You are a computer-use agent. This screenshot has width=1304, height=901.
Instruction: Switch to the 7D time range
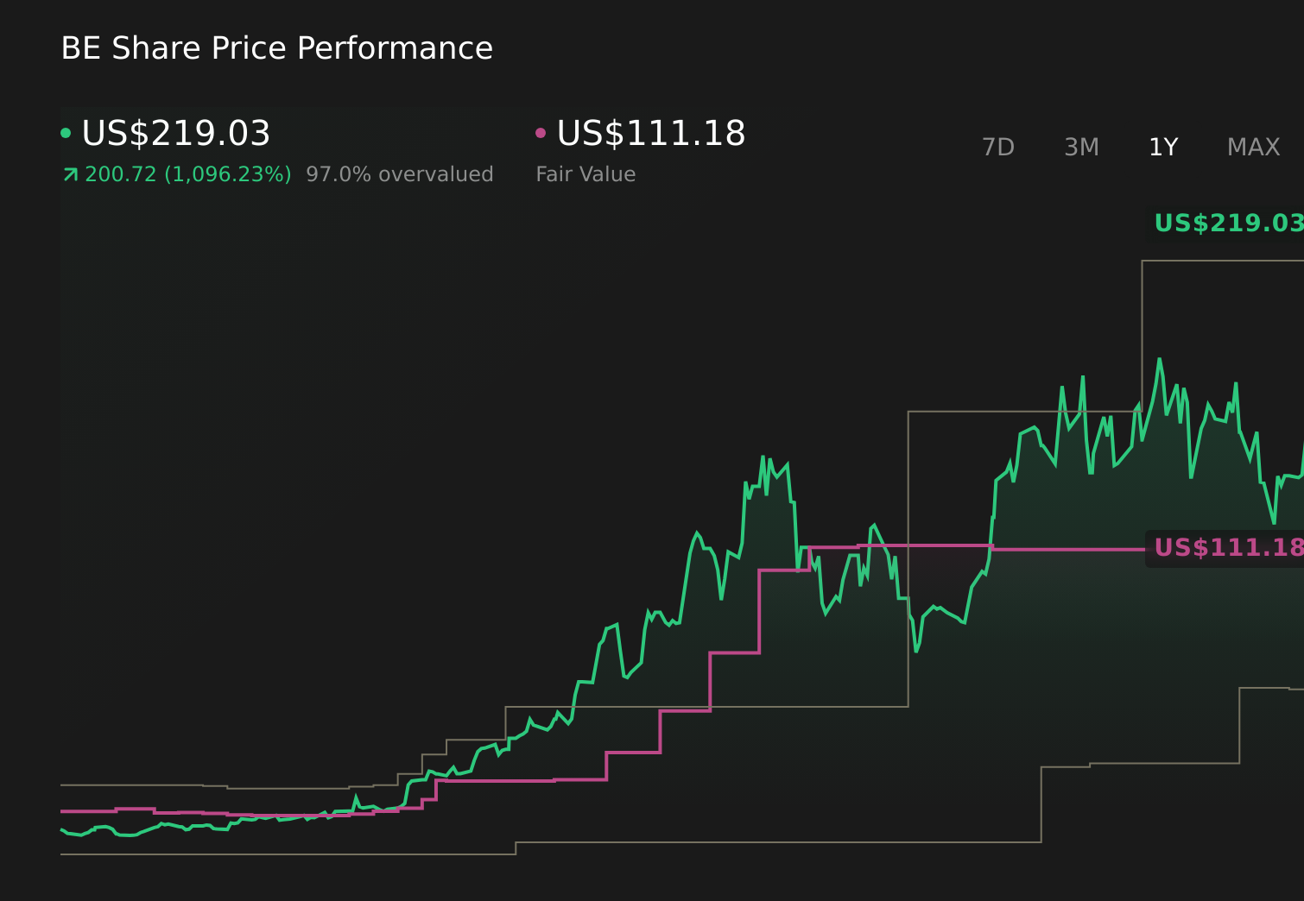998,148
